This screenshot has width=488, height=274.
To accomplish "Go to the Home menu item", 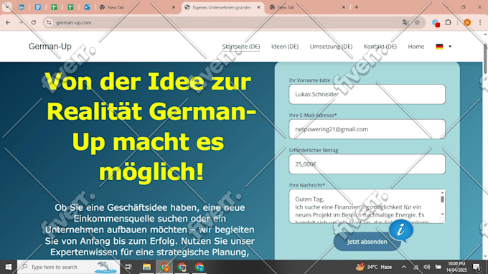I will [x=416, y=47].
